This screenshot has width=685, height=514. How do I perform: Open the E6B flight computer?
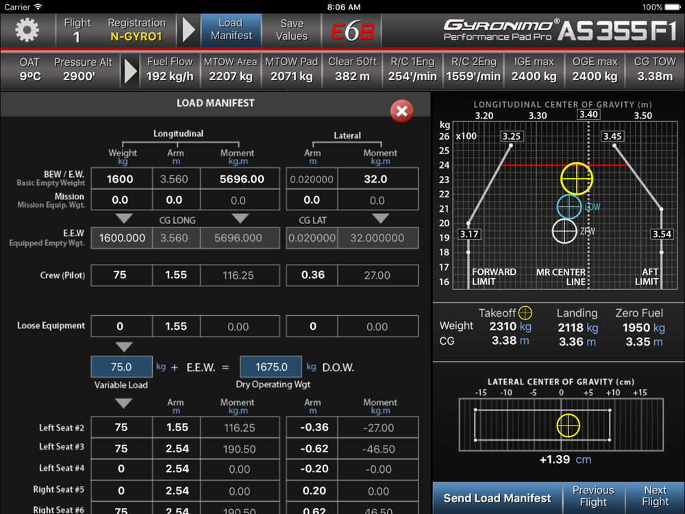click(352, 31)
